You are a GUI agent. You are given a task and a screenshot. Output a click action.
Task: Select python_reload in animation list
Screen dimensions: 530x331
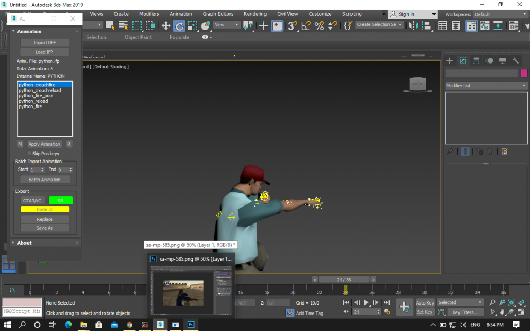click(33, 101)
